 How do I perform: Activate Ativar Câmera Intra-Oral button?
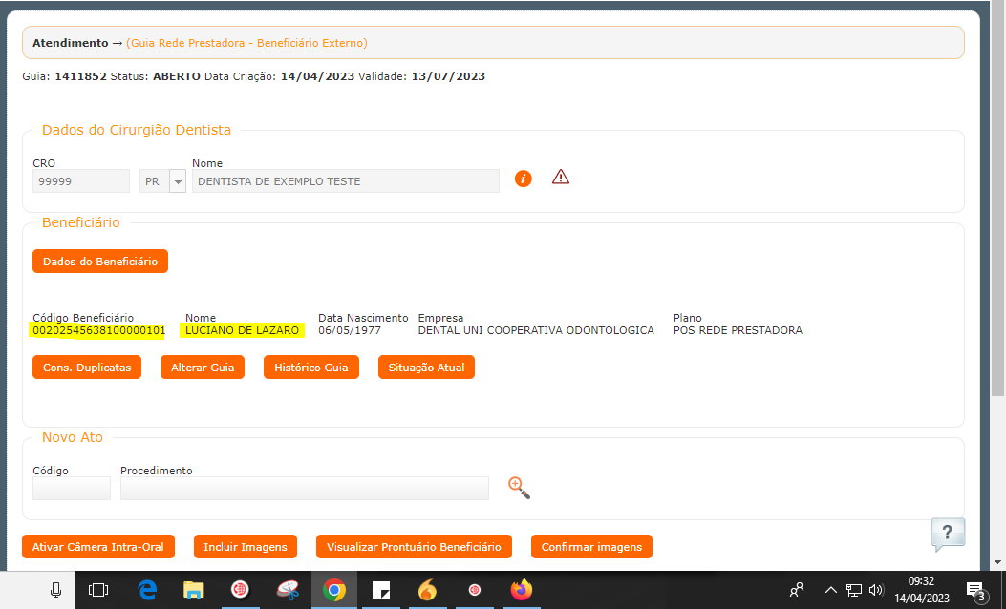click(x=98, y=547)
